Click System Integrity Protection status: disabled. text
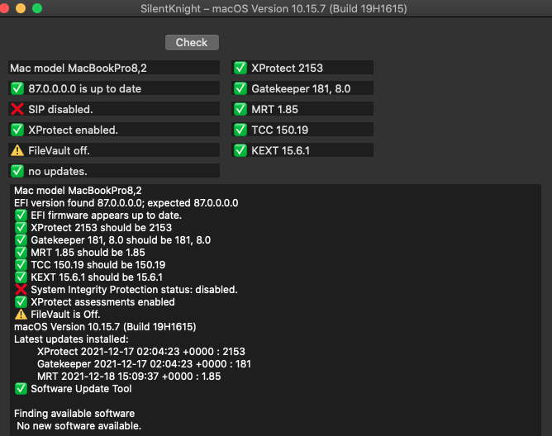Screen dimensions: 552x436 coord(134,290)
